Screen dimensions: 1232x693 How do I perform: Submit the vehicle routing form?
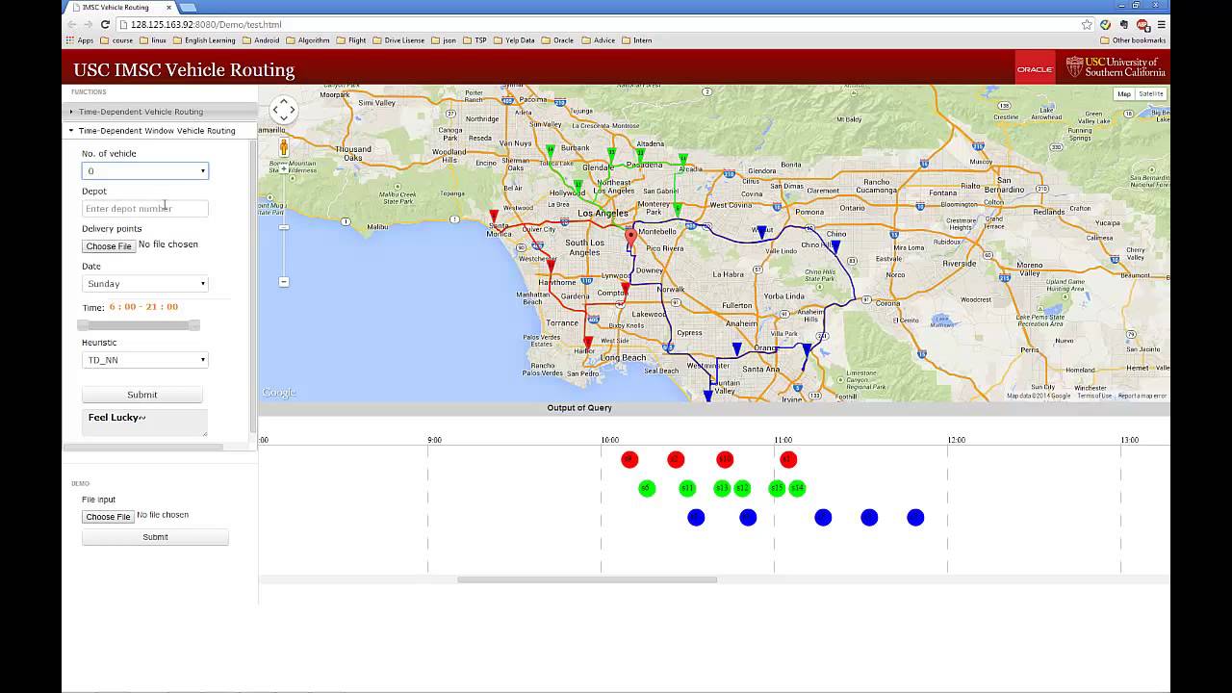142,395
